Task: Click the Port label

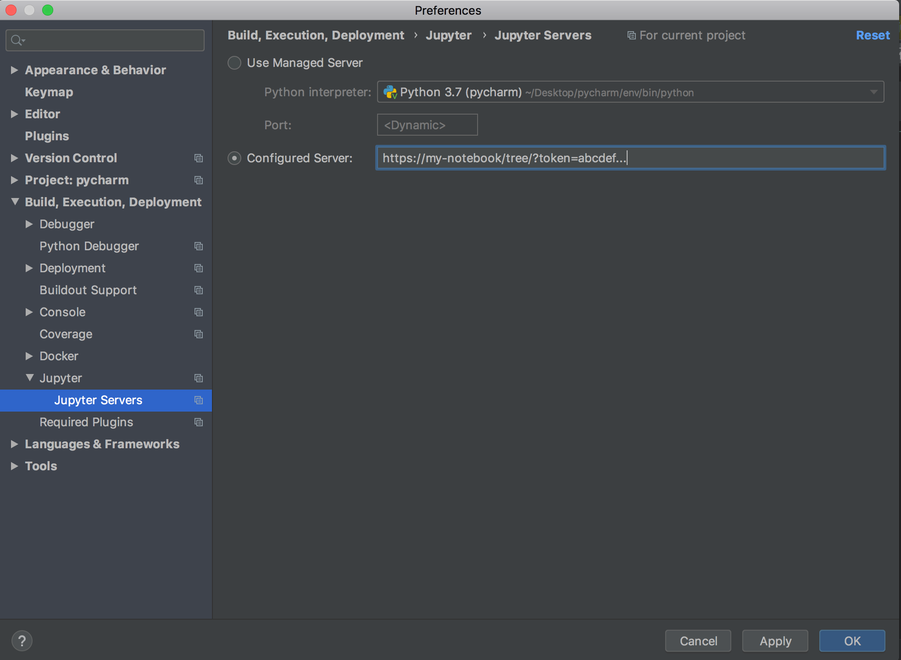Action: pyautogui.click(x=278, y=125)
